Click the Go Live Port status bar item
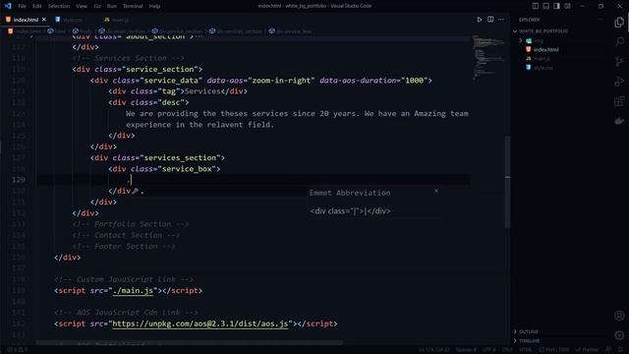 point(554,350)
